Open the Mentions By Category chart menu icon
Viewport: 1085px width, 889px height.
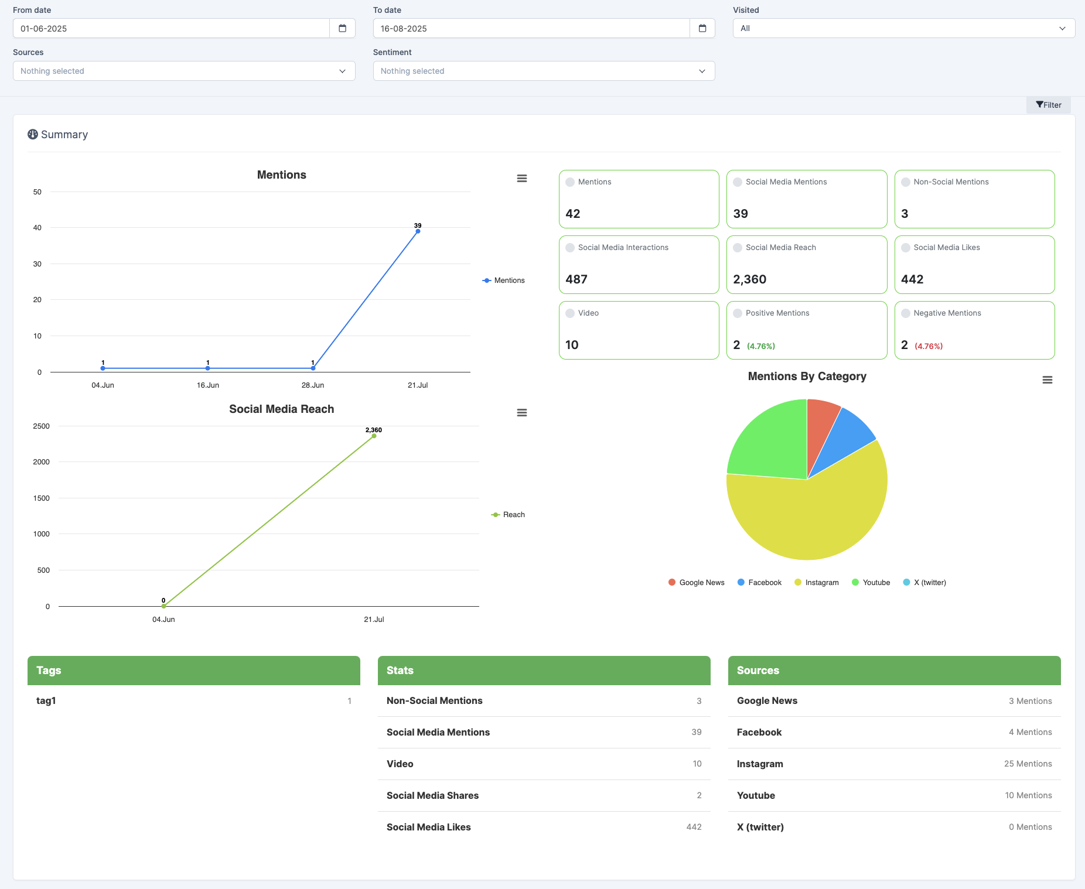point(1048,380)
